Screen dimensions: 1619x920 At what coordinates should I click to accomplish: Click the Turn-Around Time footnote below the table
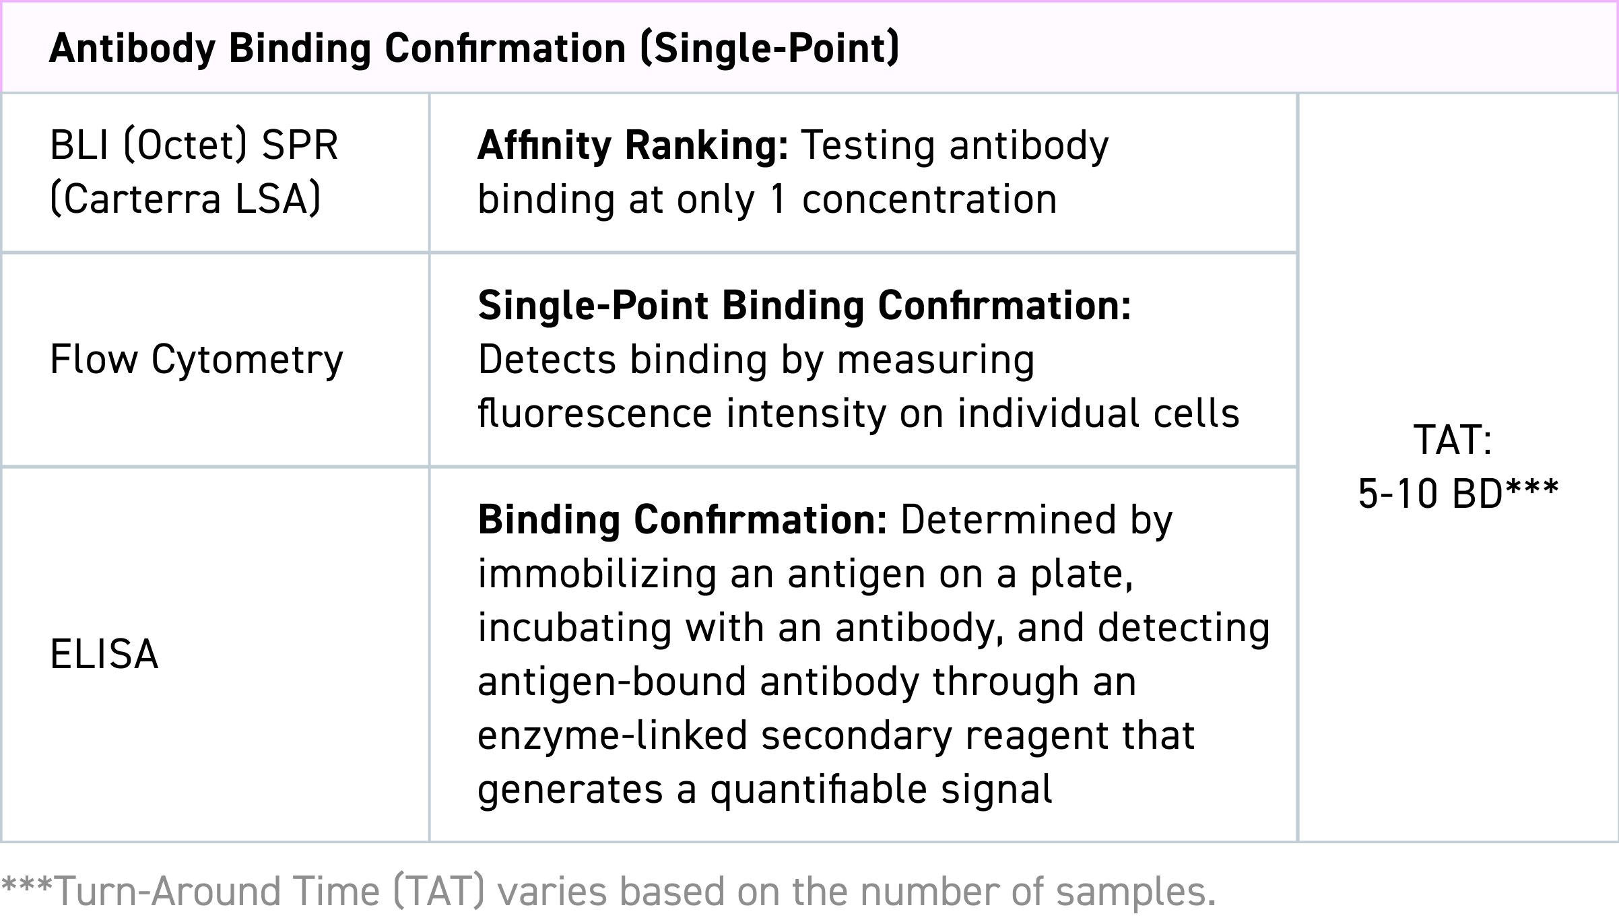(x=609, y=892)
